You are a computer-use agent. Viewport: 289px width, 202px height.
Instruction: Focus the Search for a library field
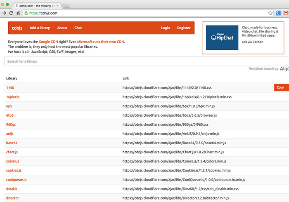point(147,61)
